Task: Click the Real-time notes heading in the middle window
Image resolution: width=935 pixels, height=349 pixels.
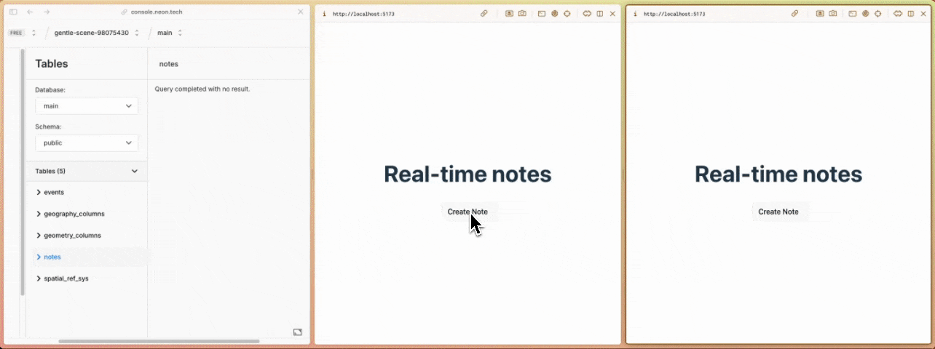Action: pos(467,174)
